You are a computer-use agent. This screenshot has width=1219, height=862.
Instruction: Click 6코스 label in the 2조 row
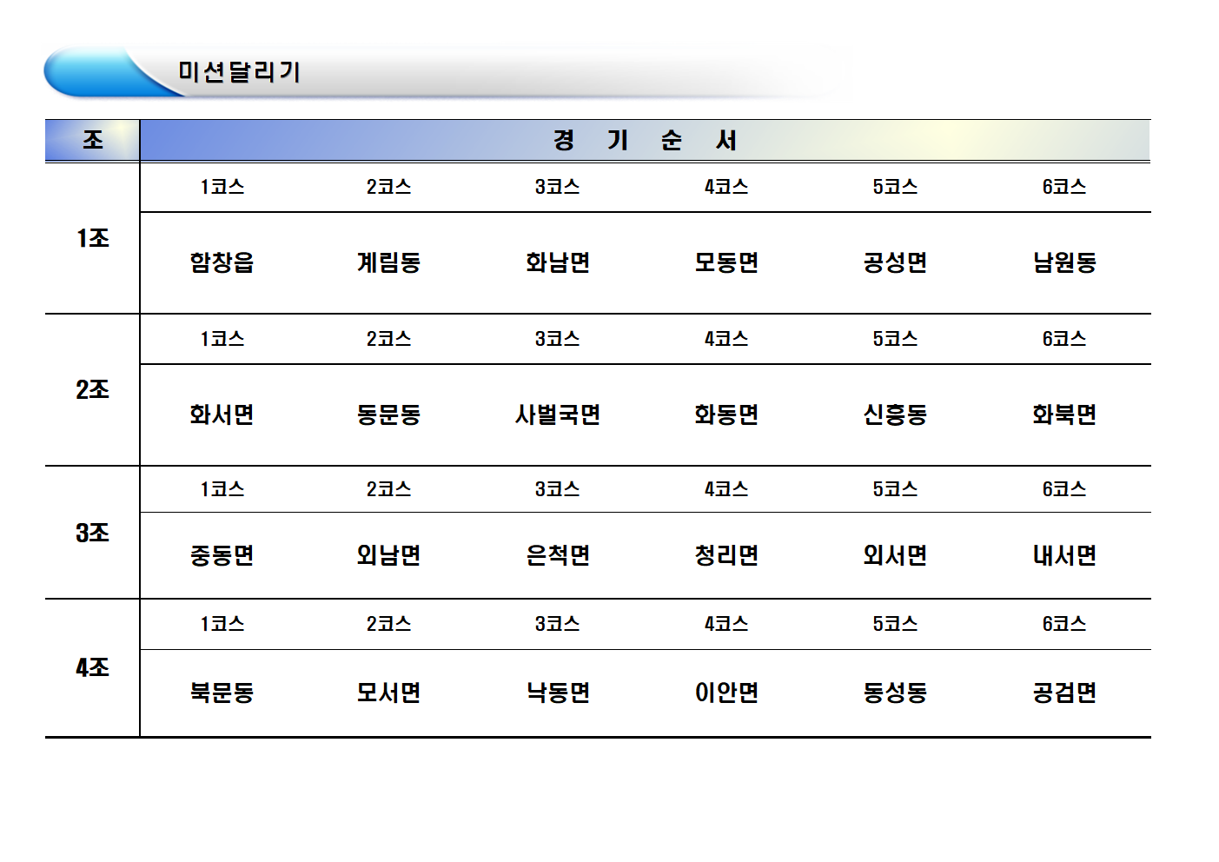(1064, 339)
